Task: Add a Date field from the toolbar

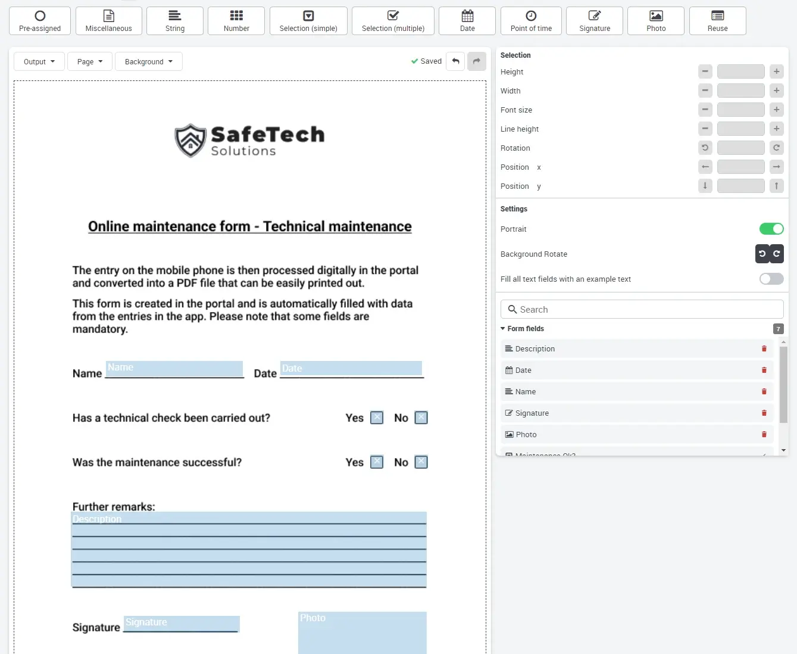Action: click(467, 21)
